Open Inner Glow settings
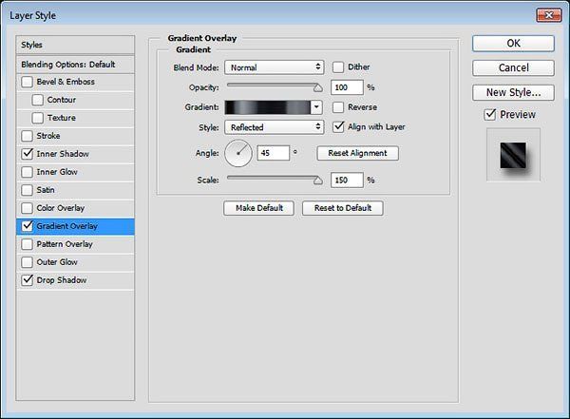This screenshot has height=419, width=570. [x=57, y=172]
